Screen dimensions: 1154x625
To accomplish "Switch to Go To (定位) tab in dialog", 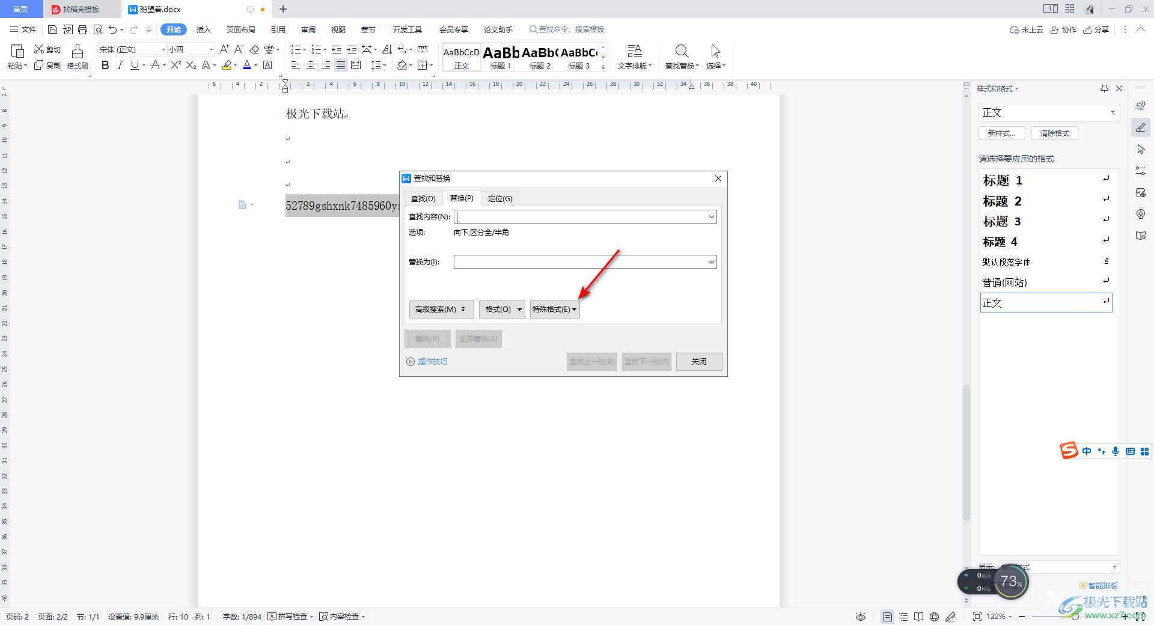I will 500,199.
